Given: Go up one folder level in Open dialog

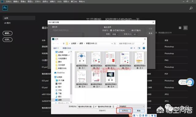Looking at the screenshot, I should (64, 43).
